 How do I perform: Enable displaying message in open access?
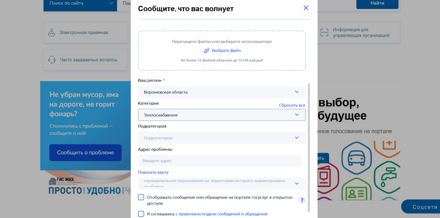(141, 197)
